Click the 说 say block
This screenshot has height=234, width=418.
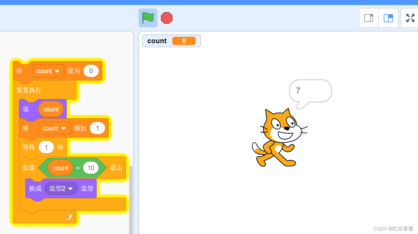coord(26,109)
